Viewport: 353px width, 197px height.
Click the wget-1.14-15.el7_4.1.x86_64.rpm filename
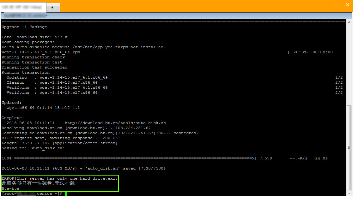coord(41,52)
